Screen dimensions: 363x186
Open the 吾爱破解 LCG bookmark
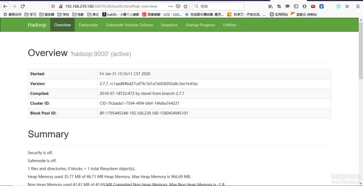[x=162, y=15]
